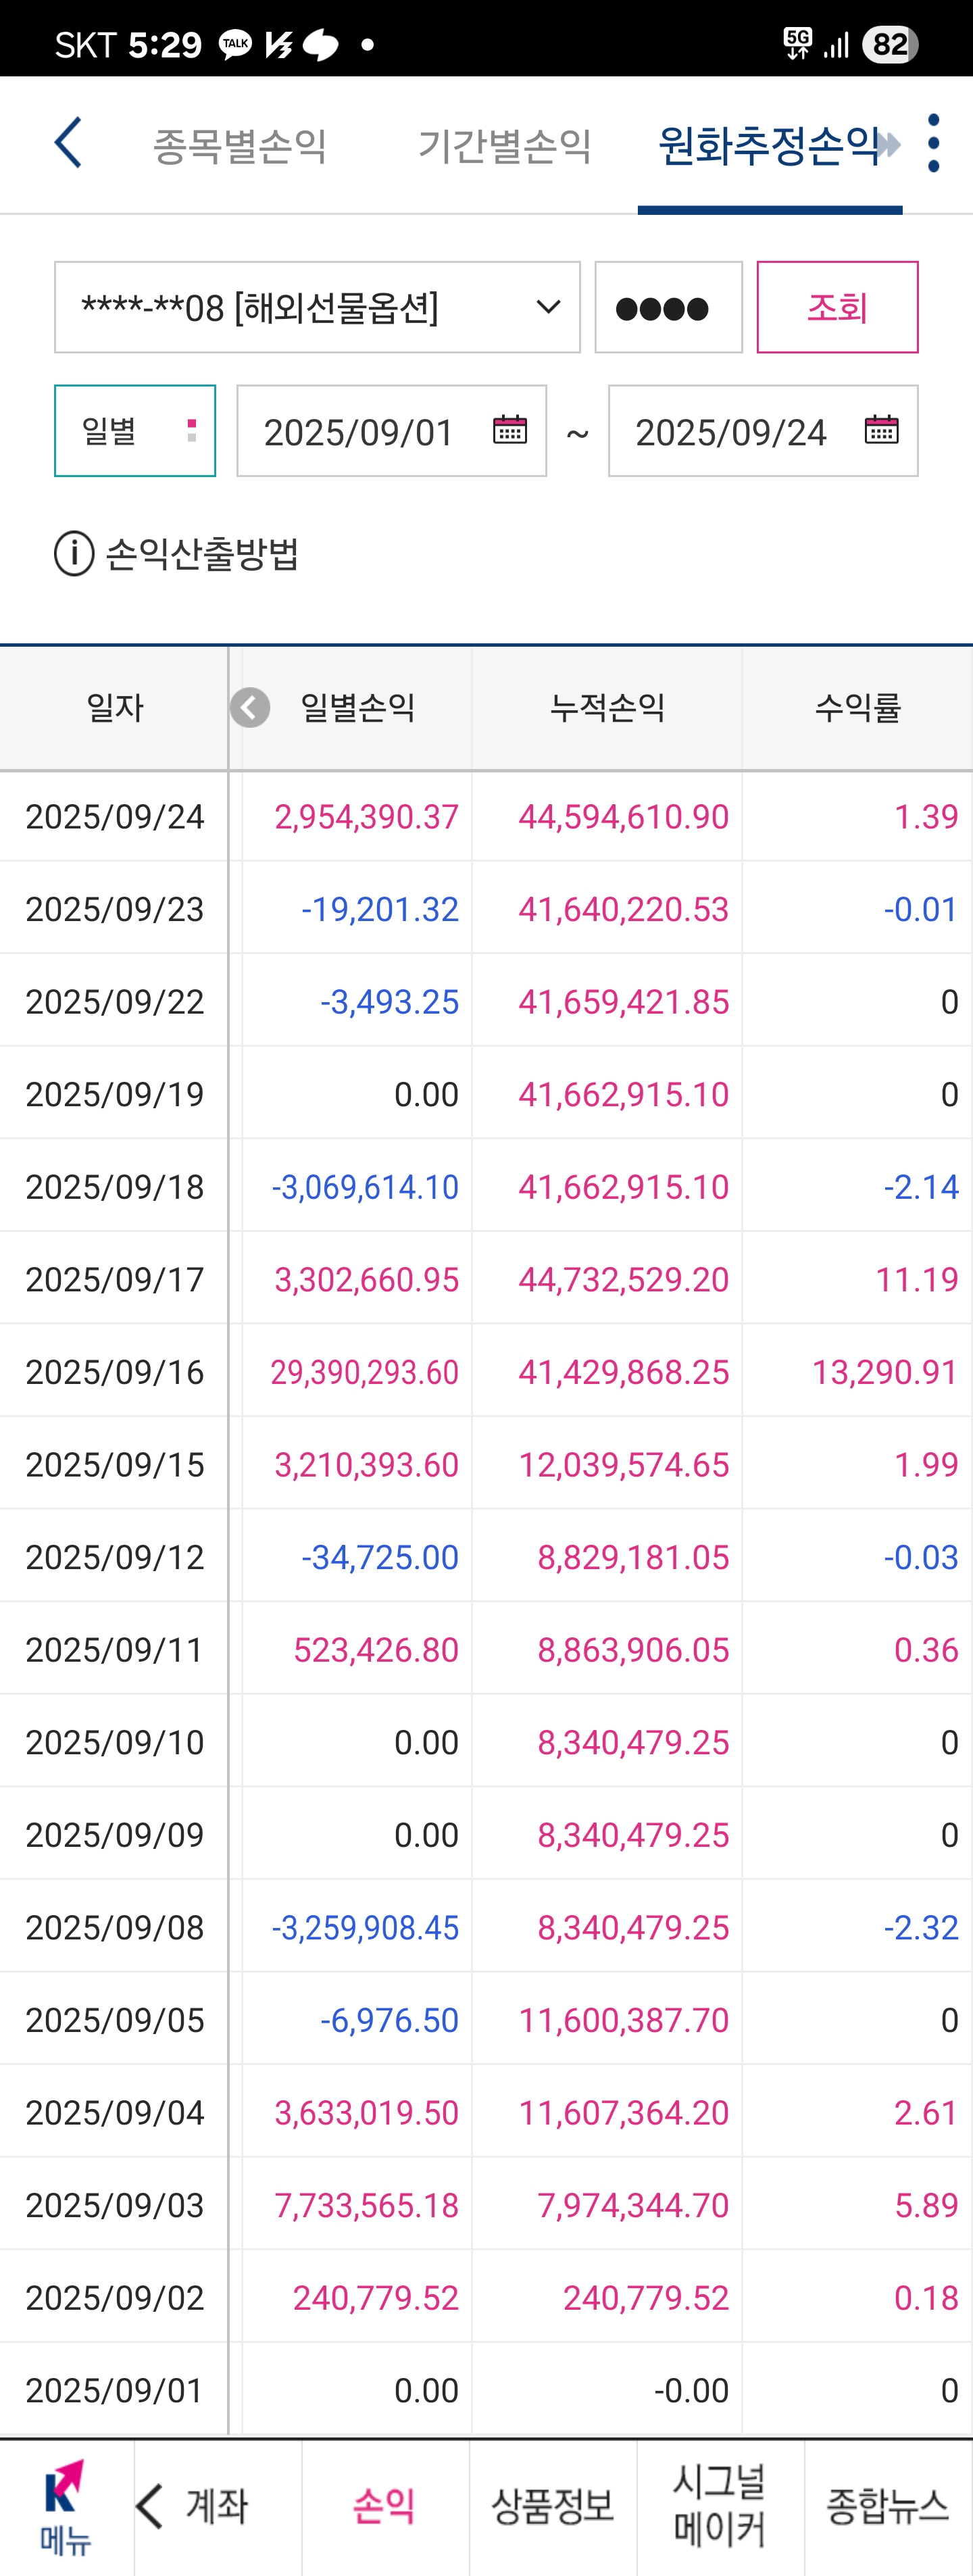Tap the 5G signal status icon
The height and width of the screenshot is (2576, 973).
coord(798,43)
